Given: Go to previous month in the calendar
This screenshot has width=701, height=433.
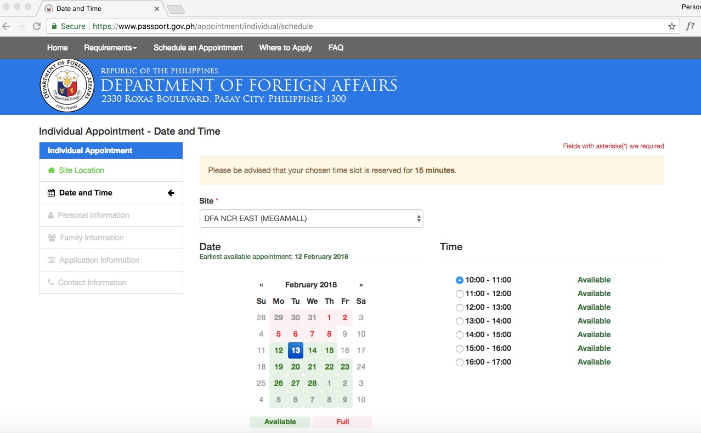Looking at the screenshot, I should (261, 285).
